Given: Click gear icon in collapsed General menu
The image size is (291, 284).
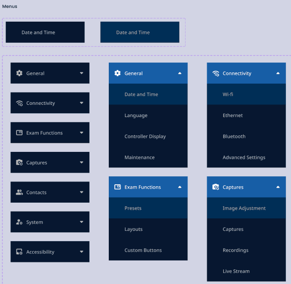Looking at the screenshot, I should [19, 73].
